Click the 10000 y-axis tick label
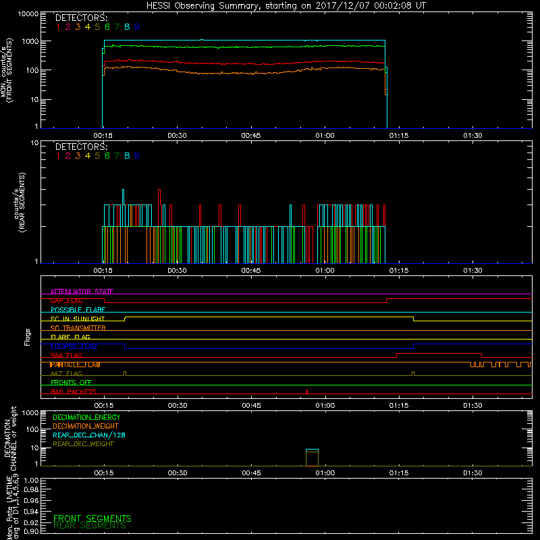 [x=28, y=13]
